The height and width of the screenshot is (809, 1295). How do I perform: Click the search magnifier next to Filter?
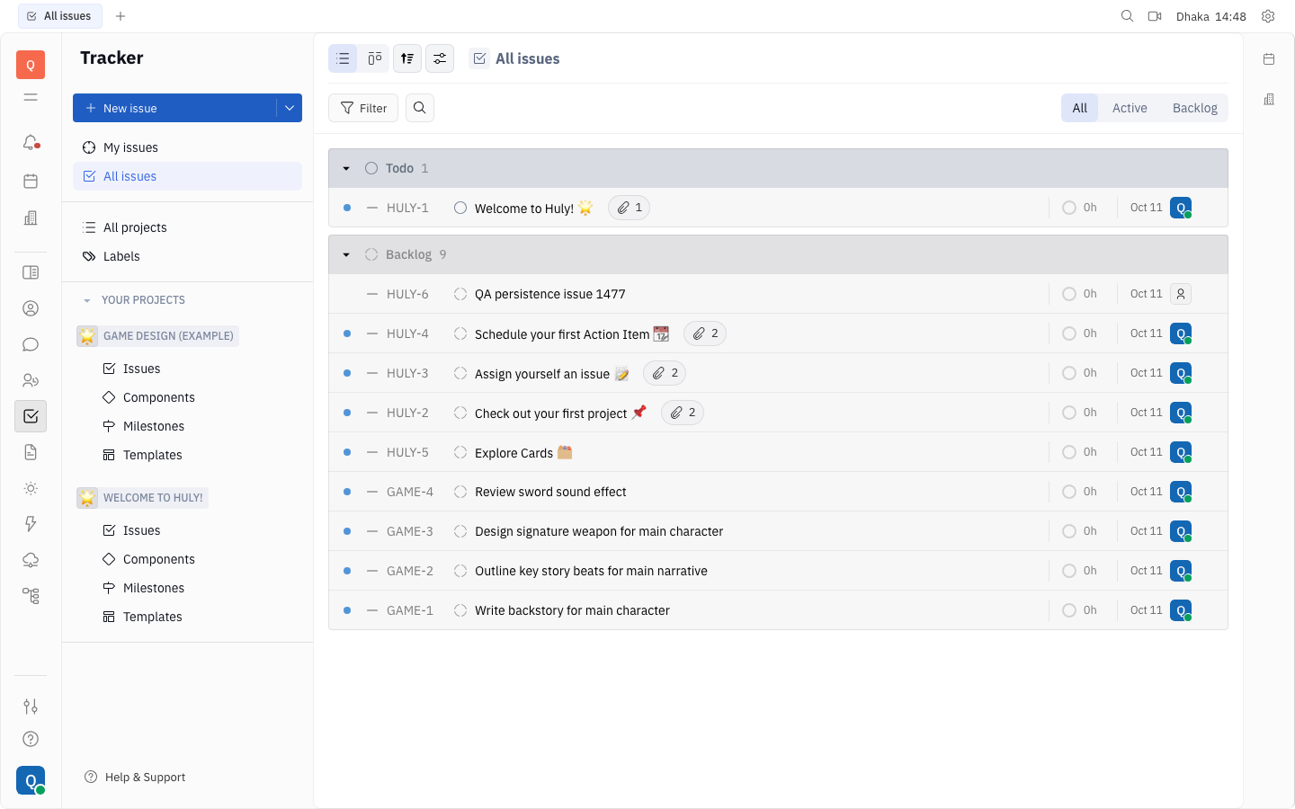pos(420,108)
